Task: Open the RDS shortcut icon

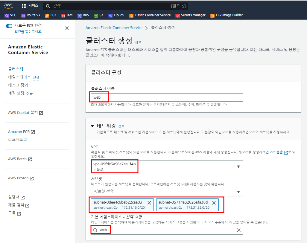Action: tap(79, 16)
